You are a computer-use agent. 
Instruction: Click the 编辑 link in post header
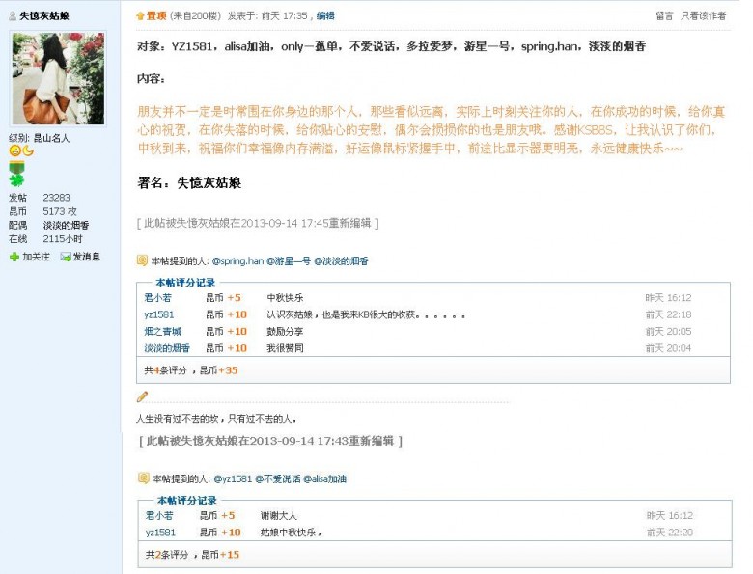coord(325,15)
